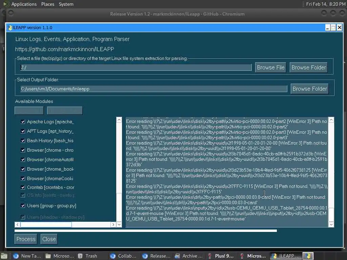This screenshot has height=260, width=347.
Task: Click the Browse File button
Action: (x=270, y=67)
